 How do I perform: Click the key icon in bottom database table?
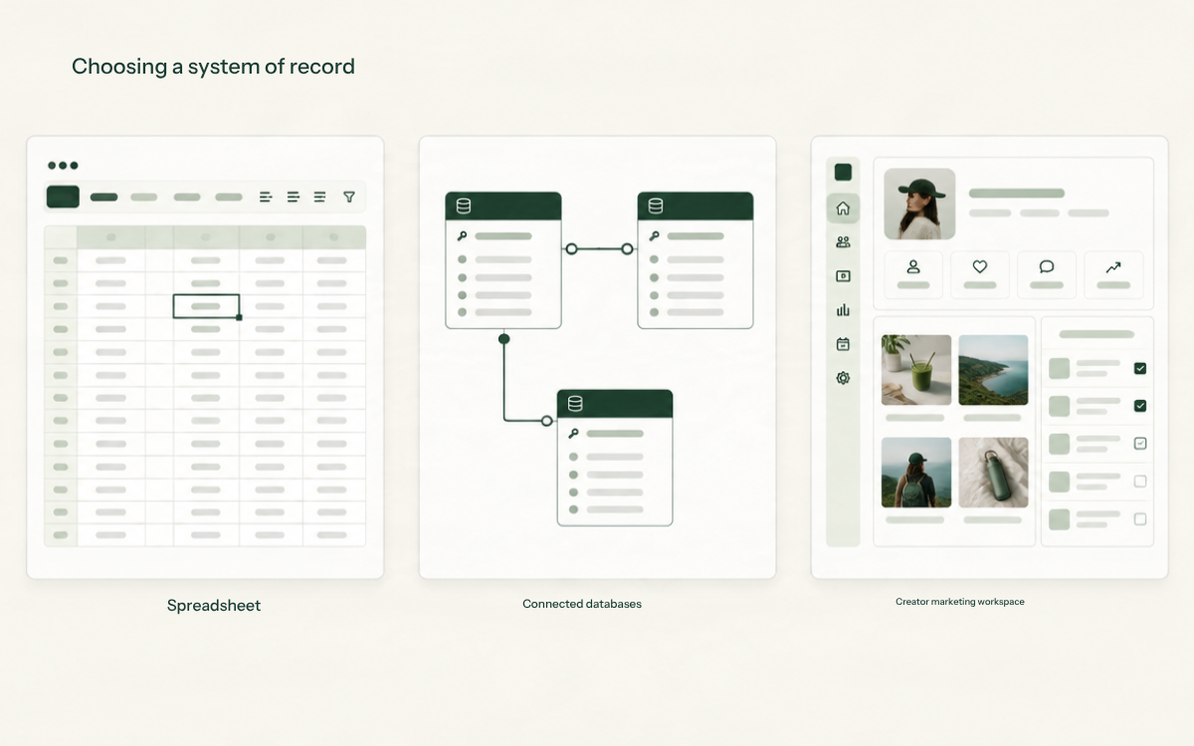(x=573, y=434)
